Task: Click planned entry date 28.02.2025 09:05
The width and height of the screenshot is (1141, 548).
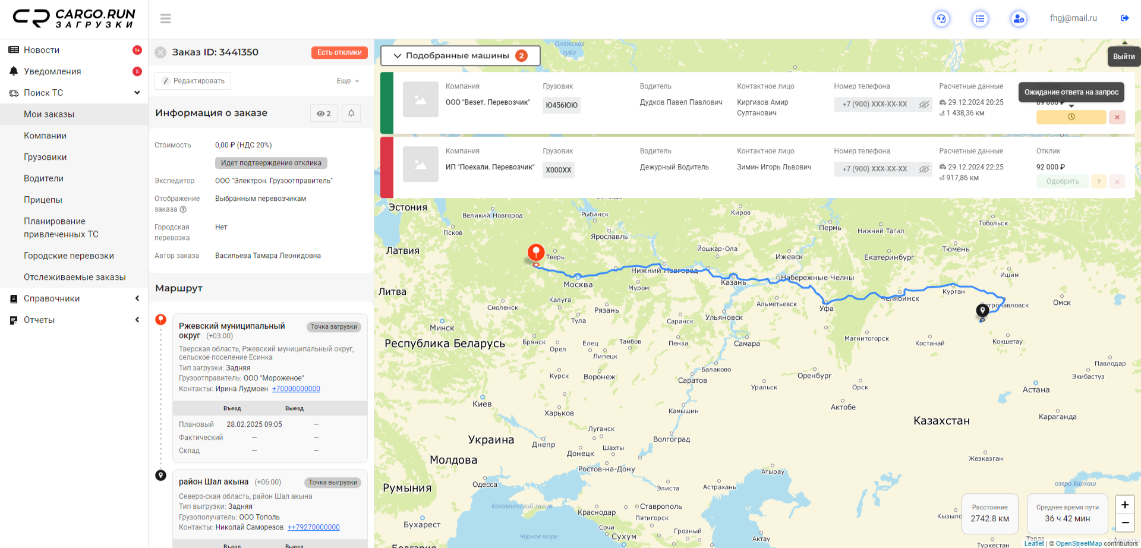Action: (x=254, y=424)
